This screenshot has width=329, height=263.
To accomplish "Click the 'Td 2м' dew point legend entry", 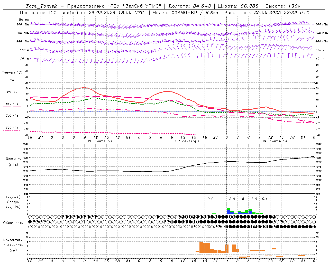I will click(x=12, y=92).
